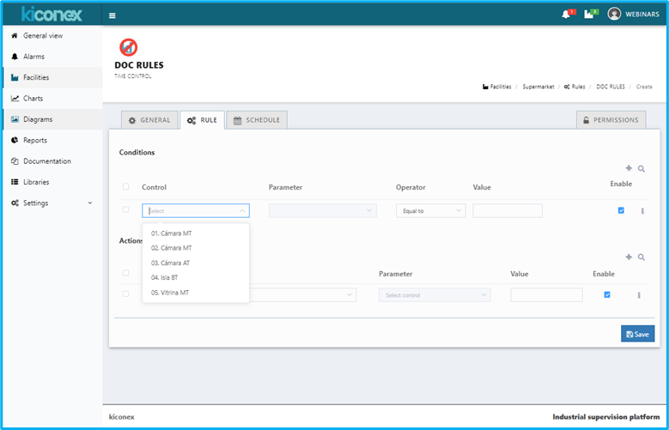Image resolution: width=669 pixels, height=430 pixels.
Task: Switch to the SCHEDULE tab
Action: point(257,120)
